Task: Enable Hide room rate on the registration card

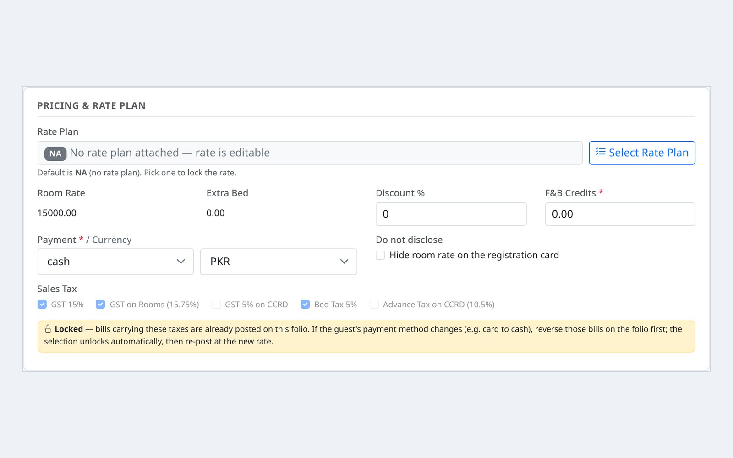Action: tap(380, 255)
